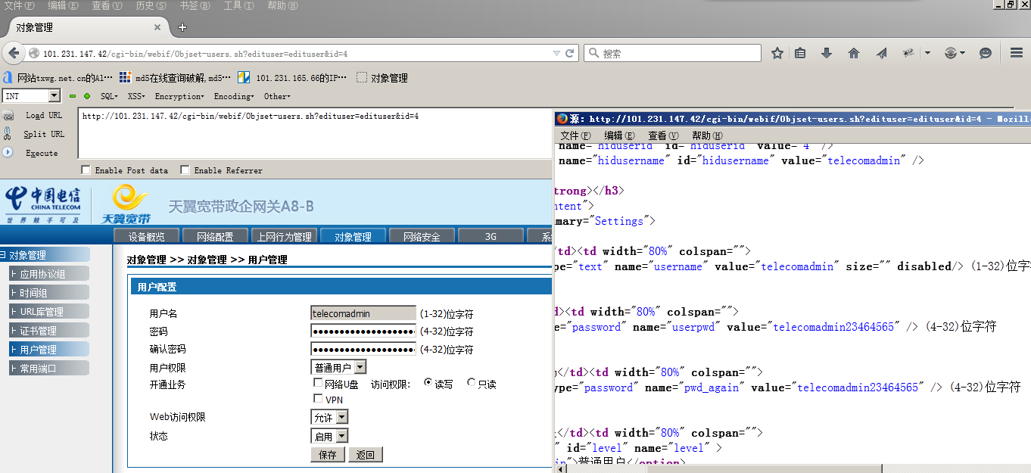Open the 历史 menu in main browser
Image resolution: width=1031 pixels, height=473 pixels.
(x=150, y=5)
